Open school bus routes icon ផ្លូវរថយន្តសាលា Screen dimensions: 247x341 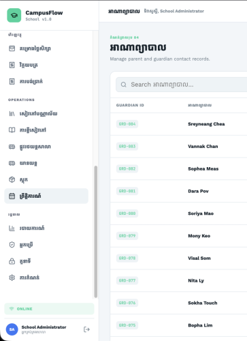coord(12,147)
